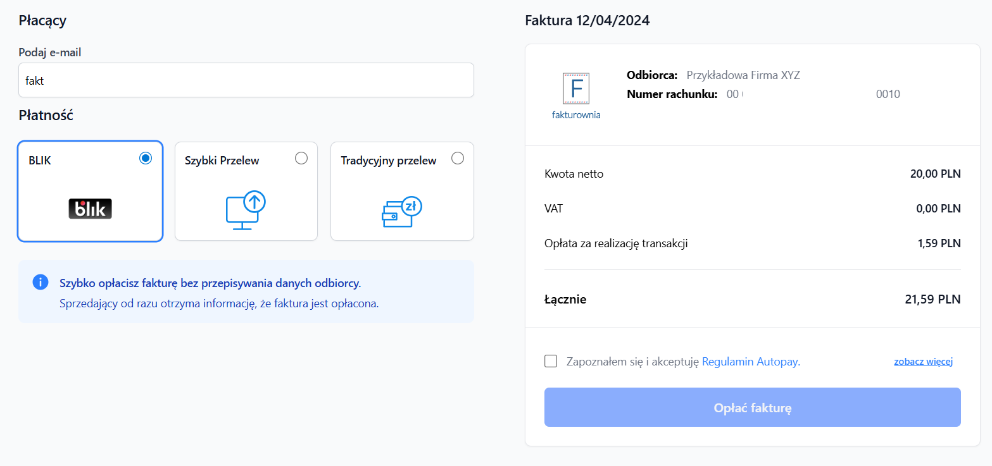Click the Szybki Przelew monitor upload icon
Image resolution: width=992 pixels, height=466 pixels.
point(246,211)
